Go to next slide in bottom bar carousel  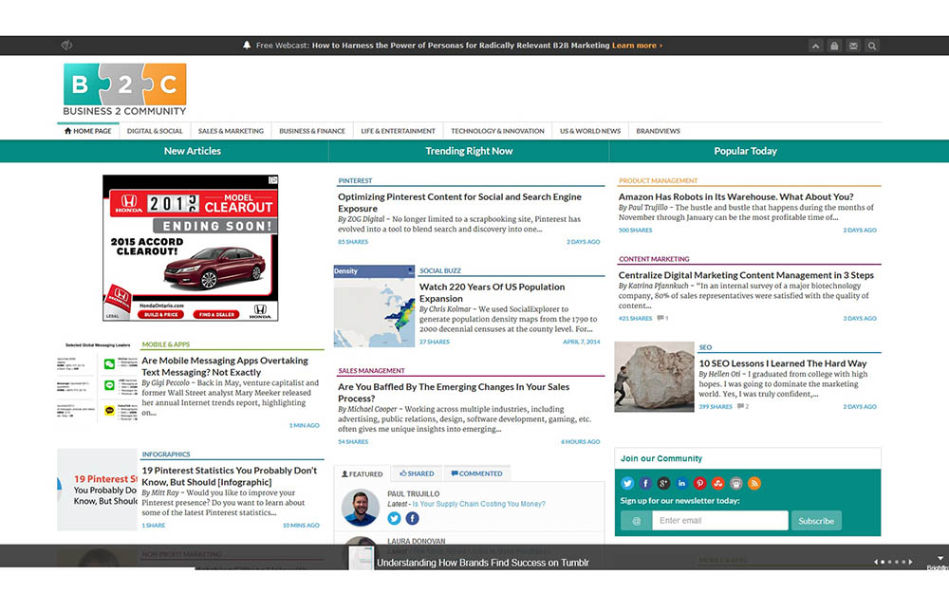tap(910, 562)
